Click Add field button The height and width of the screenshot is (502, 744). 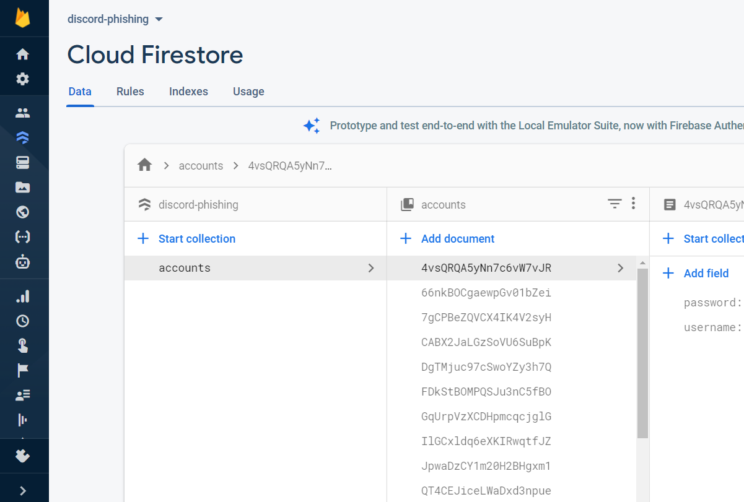coord(696,273)
